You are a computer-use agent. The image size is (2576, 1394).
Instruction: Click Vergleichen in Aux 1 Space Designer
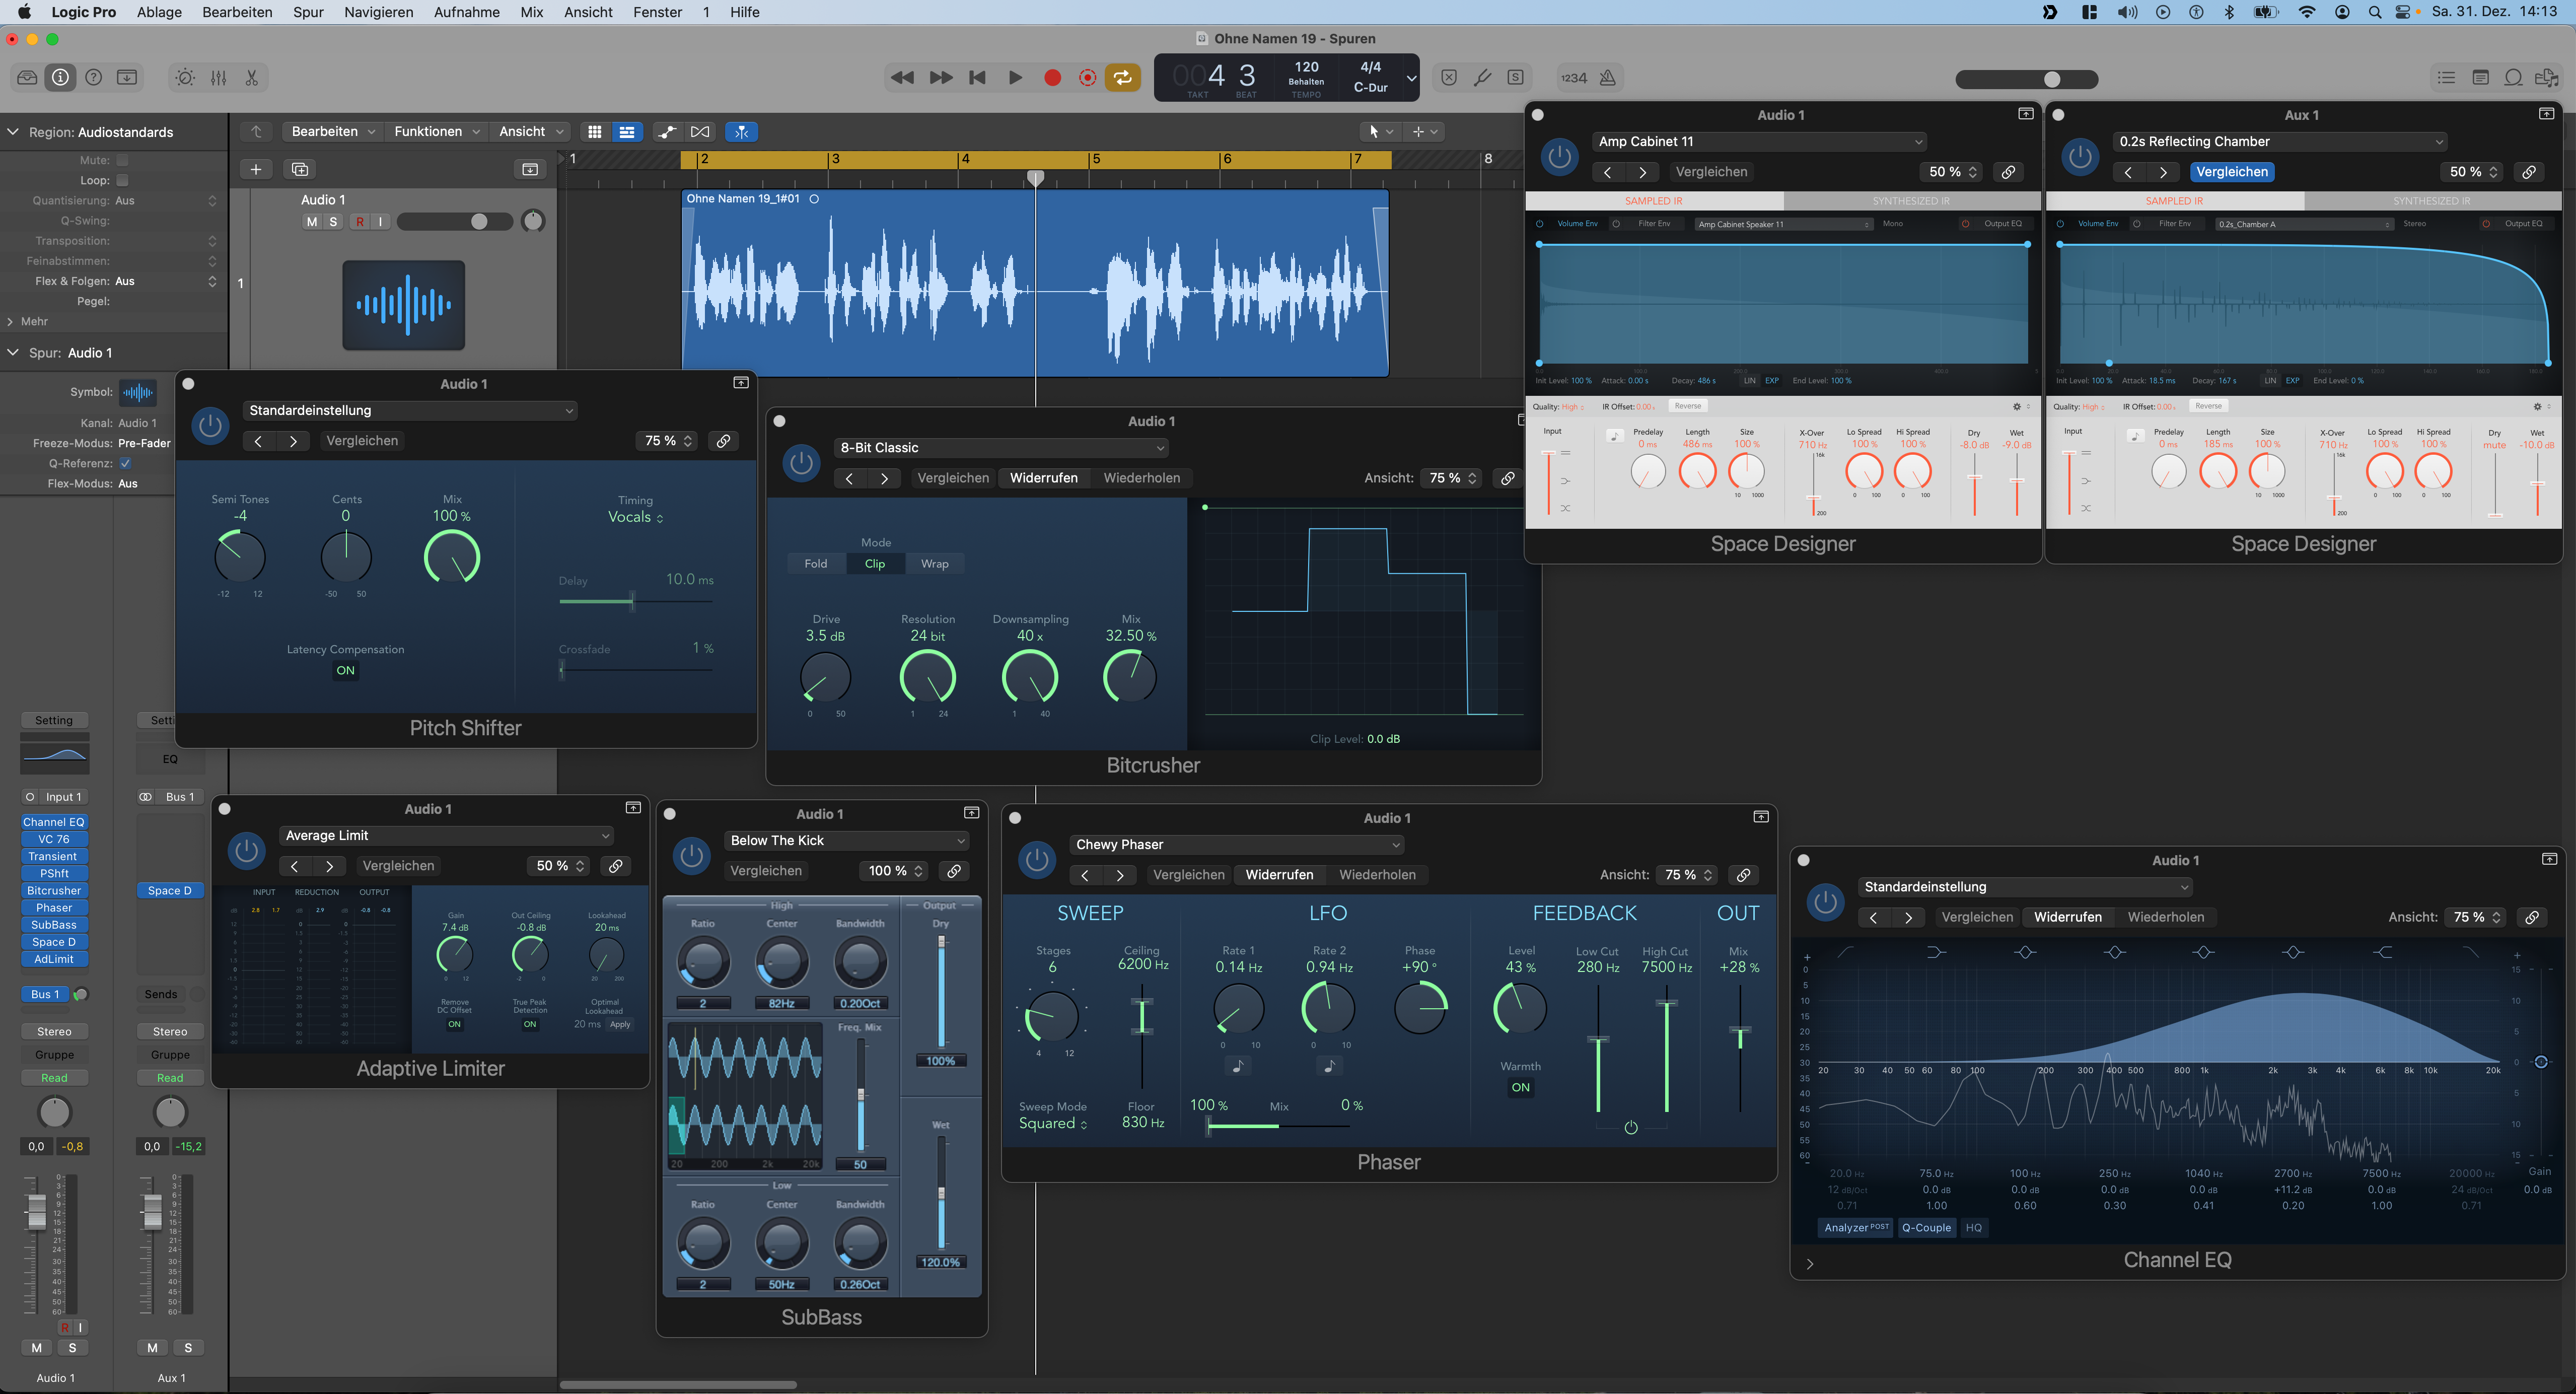pos(2232,172)
